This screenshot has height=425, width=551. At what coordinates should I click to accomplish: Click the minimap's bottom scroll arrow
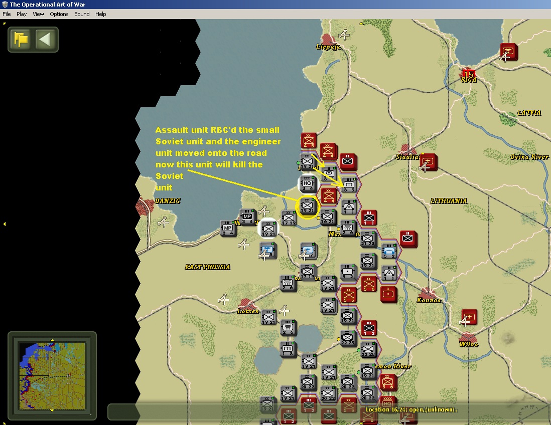(52, 410)
